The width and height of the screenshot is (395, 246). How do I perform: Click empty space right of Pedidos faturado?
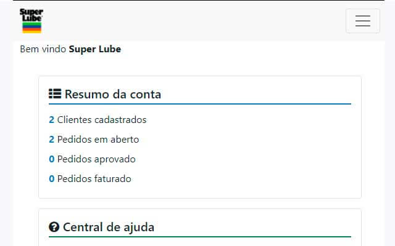pos(247,179)
